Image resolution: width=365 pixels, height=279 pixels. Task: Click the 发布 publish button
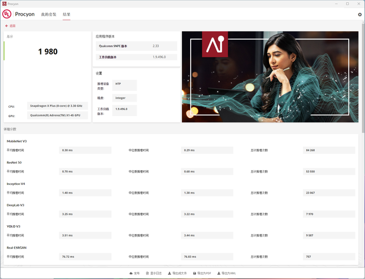[135, 273]
